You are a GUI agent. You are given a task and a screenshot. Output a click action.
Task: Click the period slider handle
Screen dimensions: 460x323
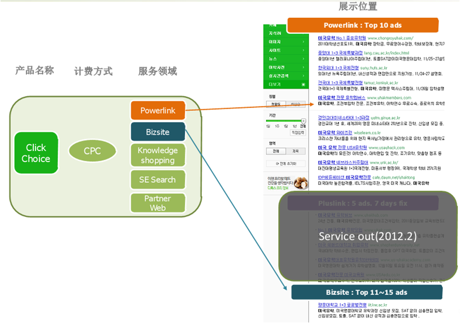pos(304,121)
